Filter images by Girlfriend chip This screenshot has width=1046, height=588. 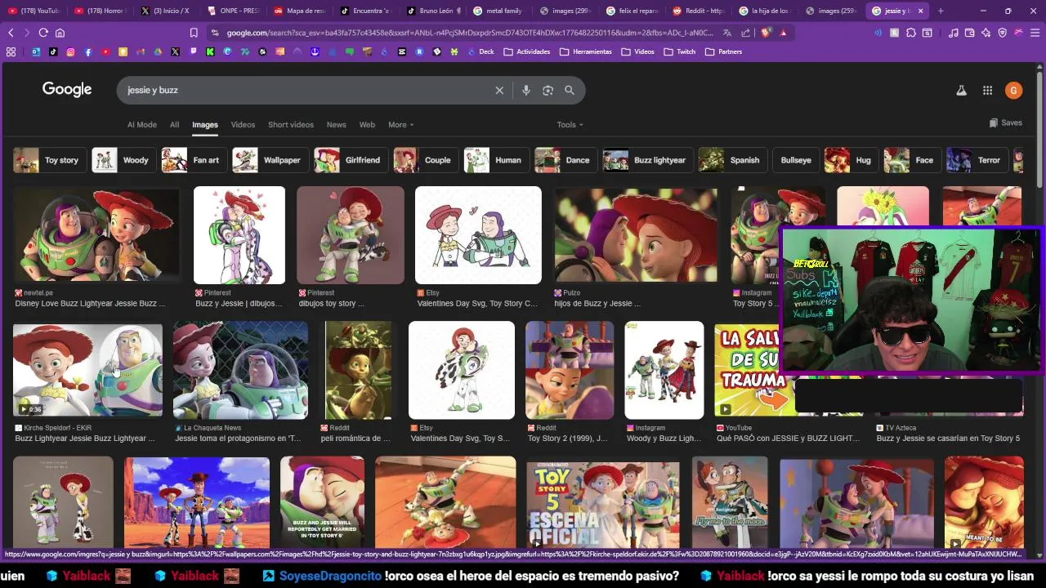tap(350, 160)
